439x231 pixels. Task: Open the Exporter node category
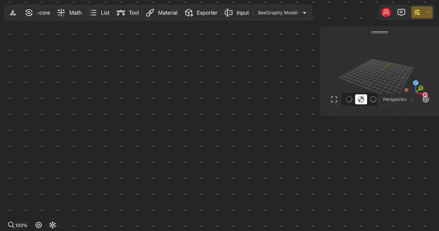(x=201, y=13)
